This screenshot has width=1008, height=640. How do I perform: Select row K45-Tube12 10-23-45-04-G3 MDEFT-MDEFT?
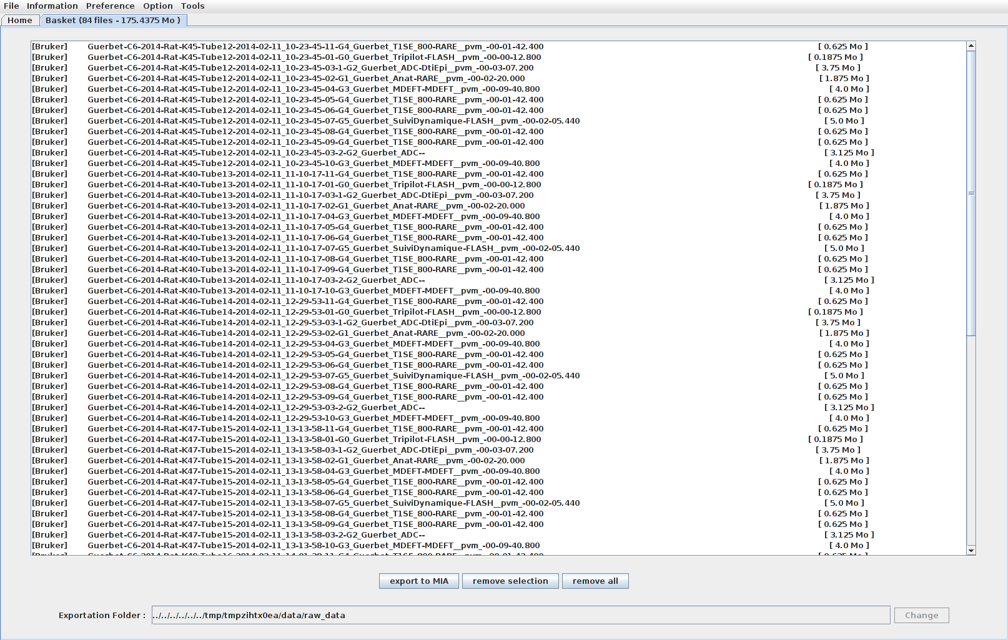(498, 89)
